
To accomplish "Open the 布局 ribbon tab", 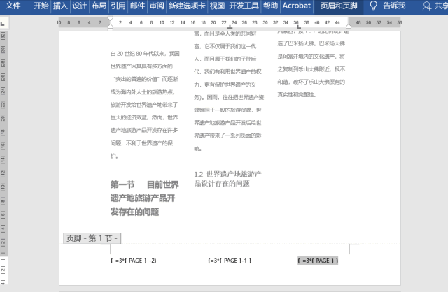I will pos(99,6).
